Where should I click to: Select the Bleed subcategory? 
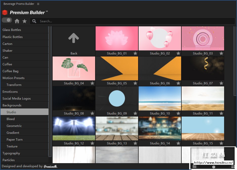click(x=25, y=119)
